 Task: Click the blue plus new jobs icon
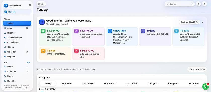point(110,31)
